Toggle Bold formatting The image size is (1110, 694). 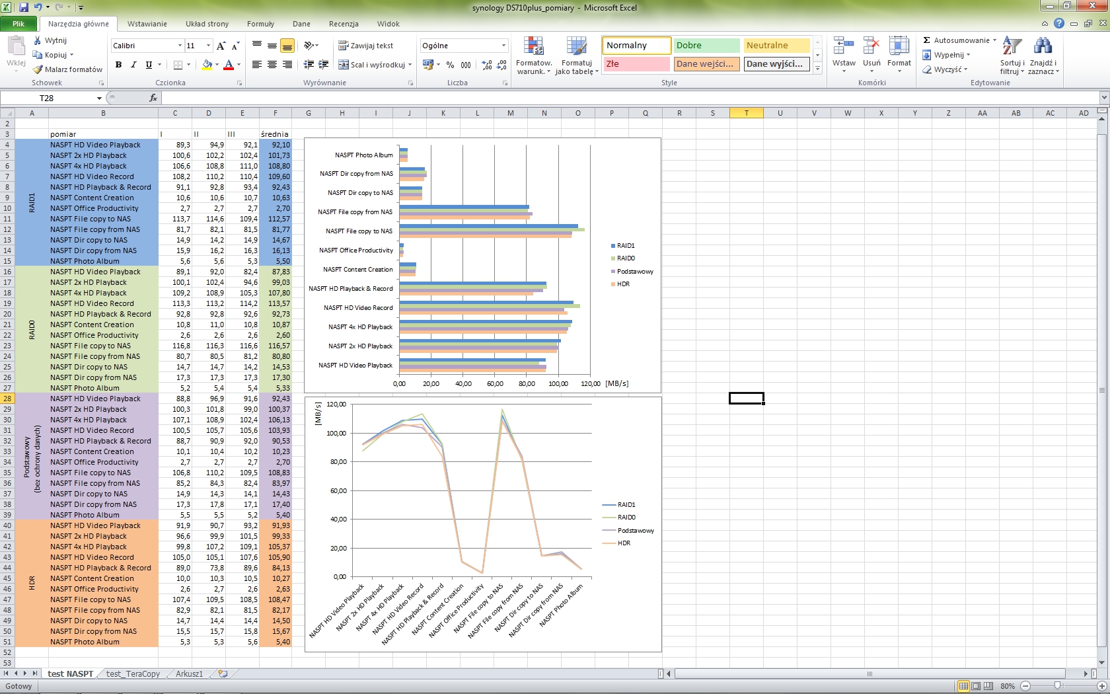118,65
